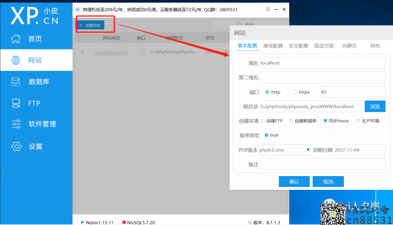Image resolution: width=393 pixels, height=225 pixels.
Task: Click the software management sliders icon
Action: [x=16, y=124]
